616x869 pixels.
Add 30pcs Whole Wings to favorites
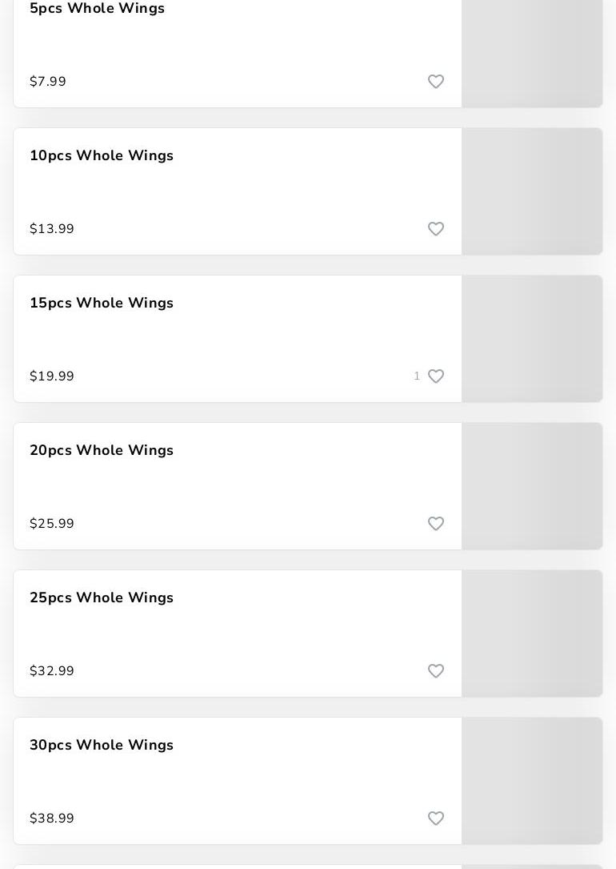click(436, 819)
